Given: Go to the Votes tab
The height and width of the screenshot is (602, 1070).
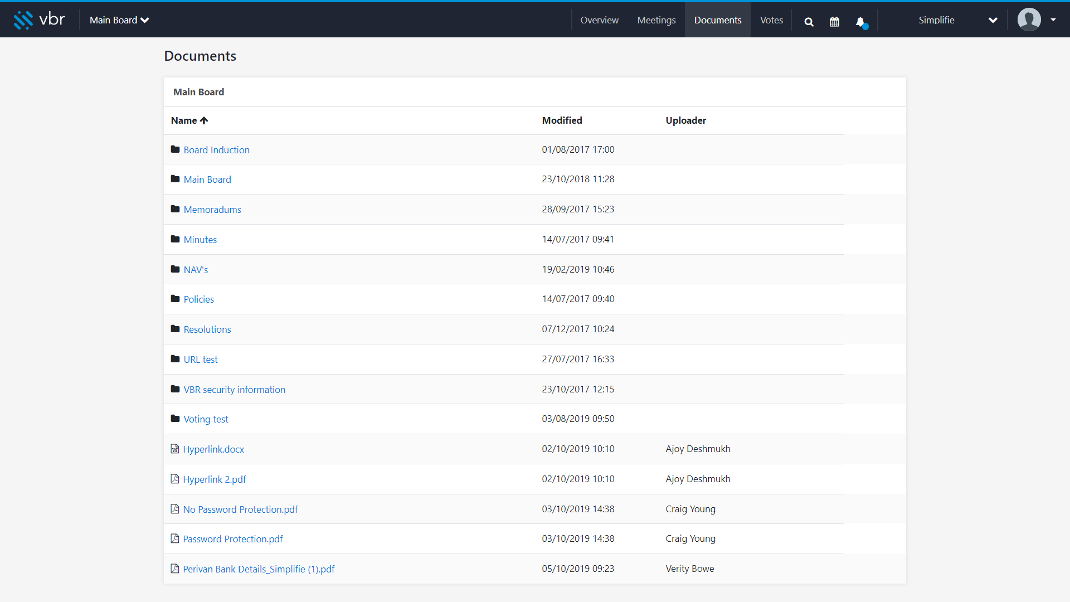Looking at the screenshot, I should [771, 20].
